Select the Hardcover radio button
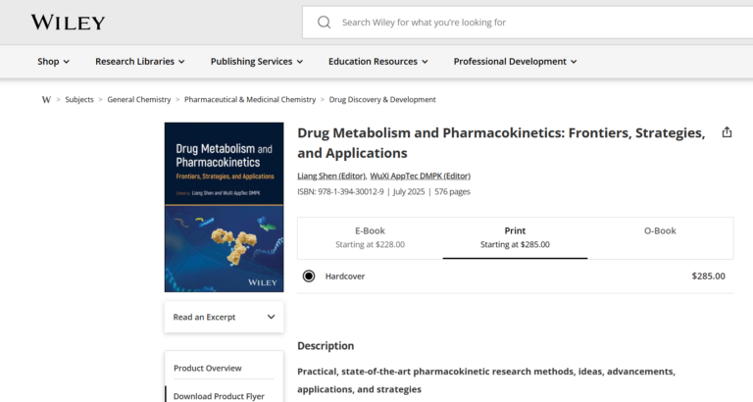This screenshot has width=753, height=402. click(309, 276)
